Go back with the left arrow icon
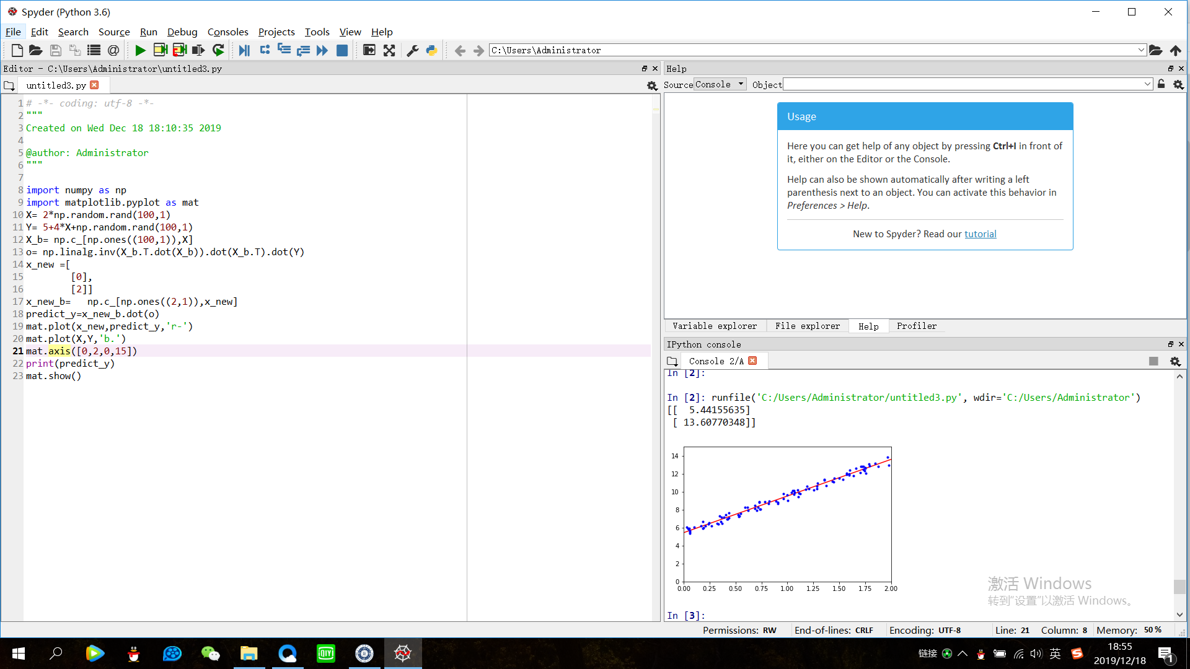The image size is (1190, 669). 460,51
